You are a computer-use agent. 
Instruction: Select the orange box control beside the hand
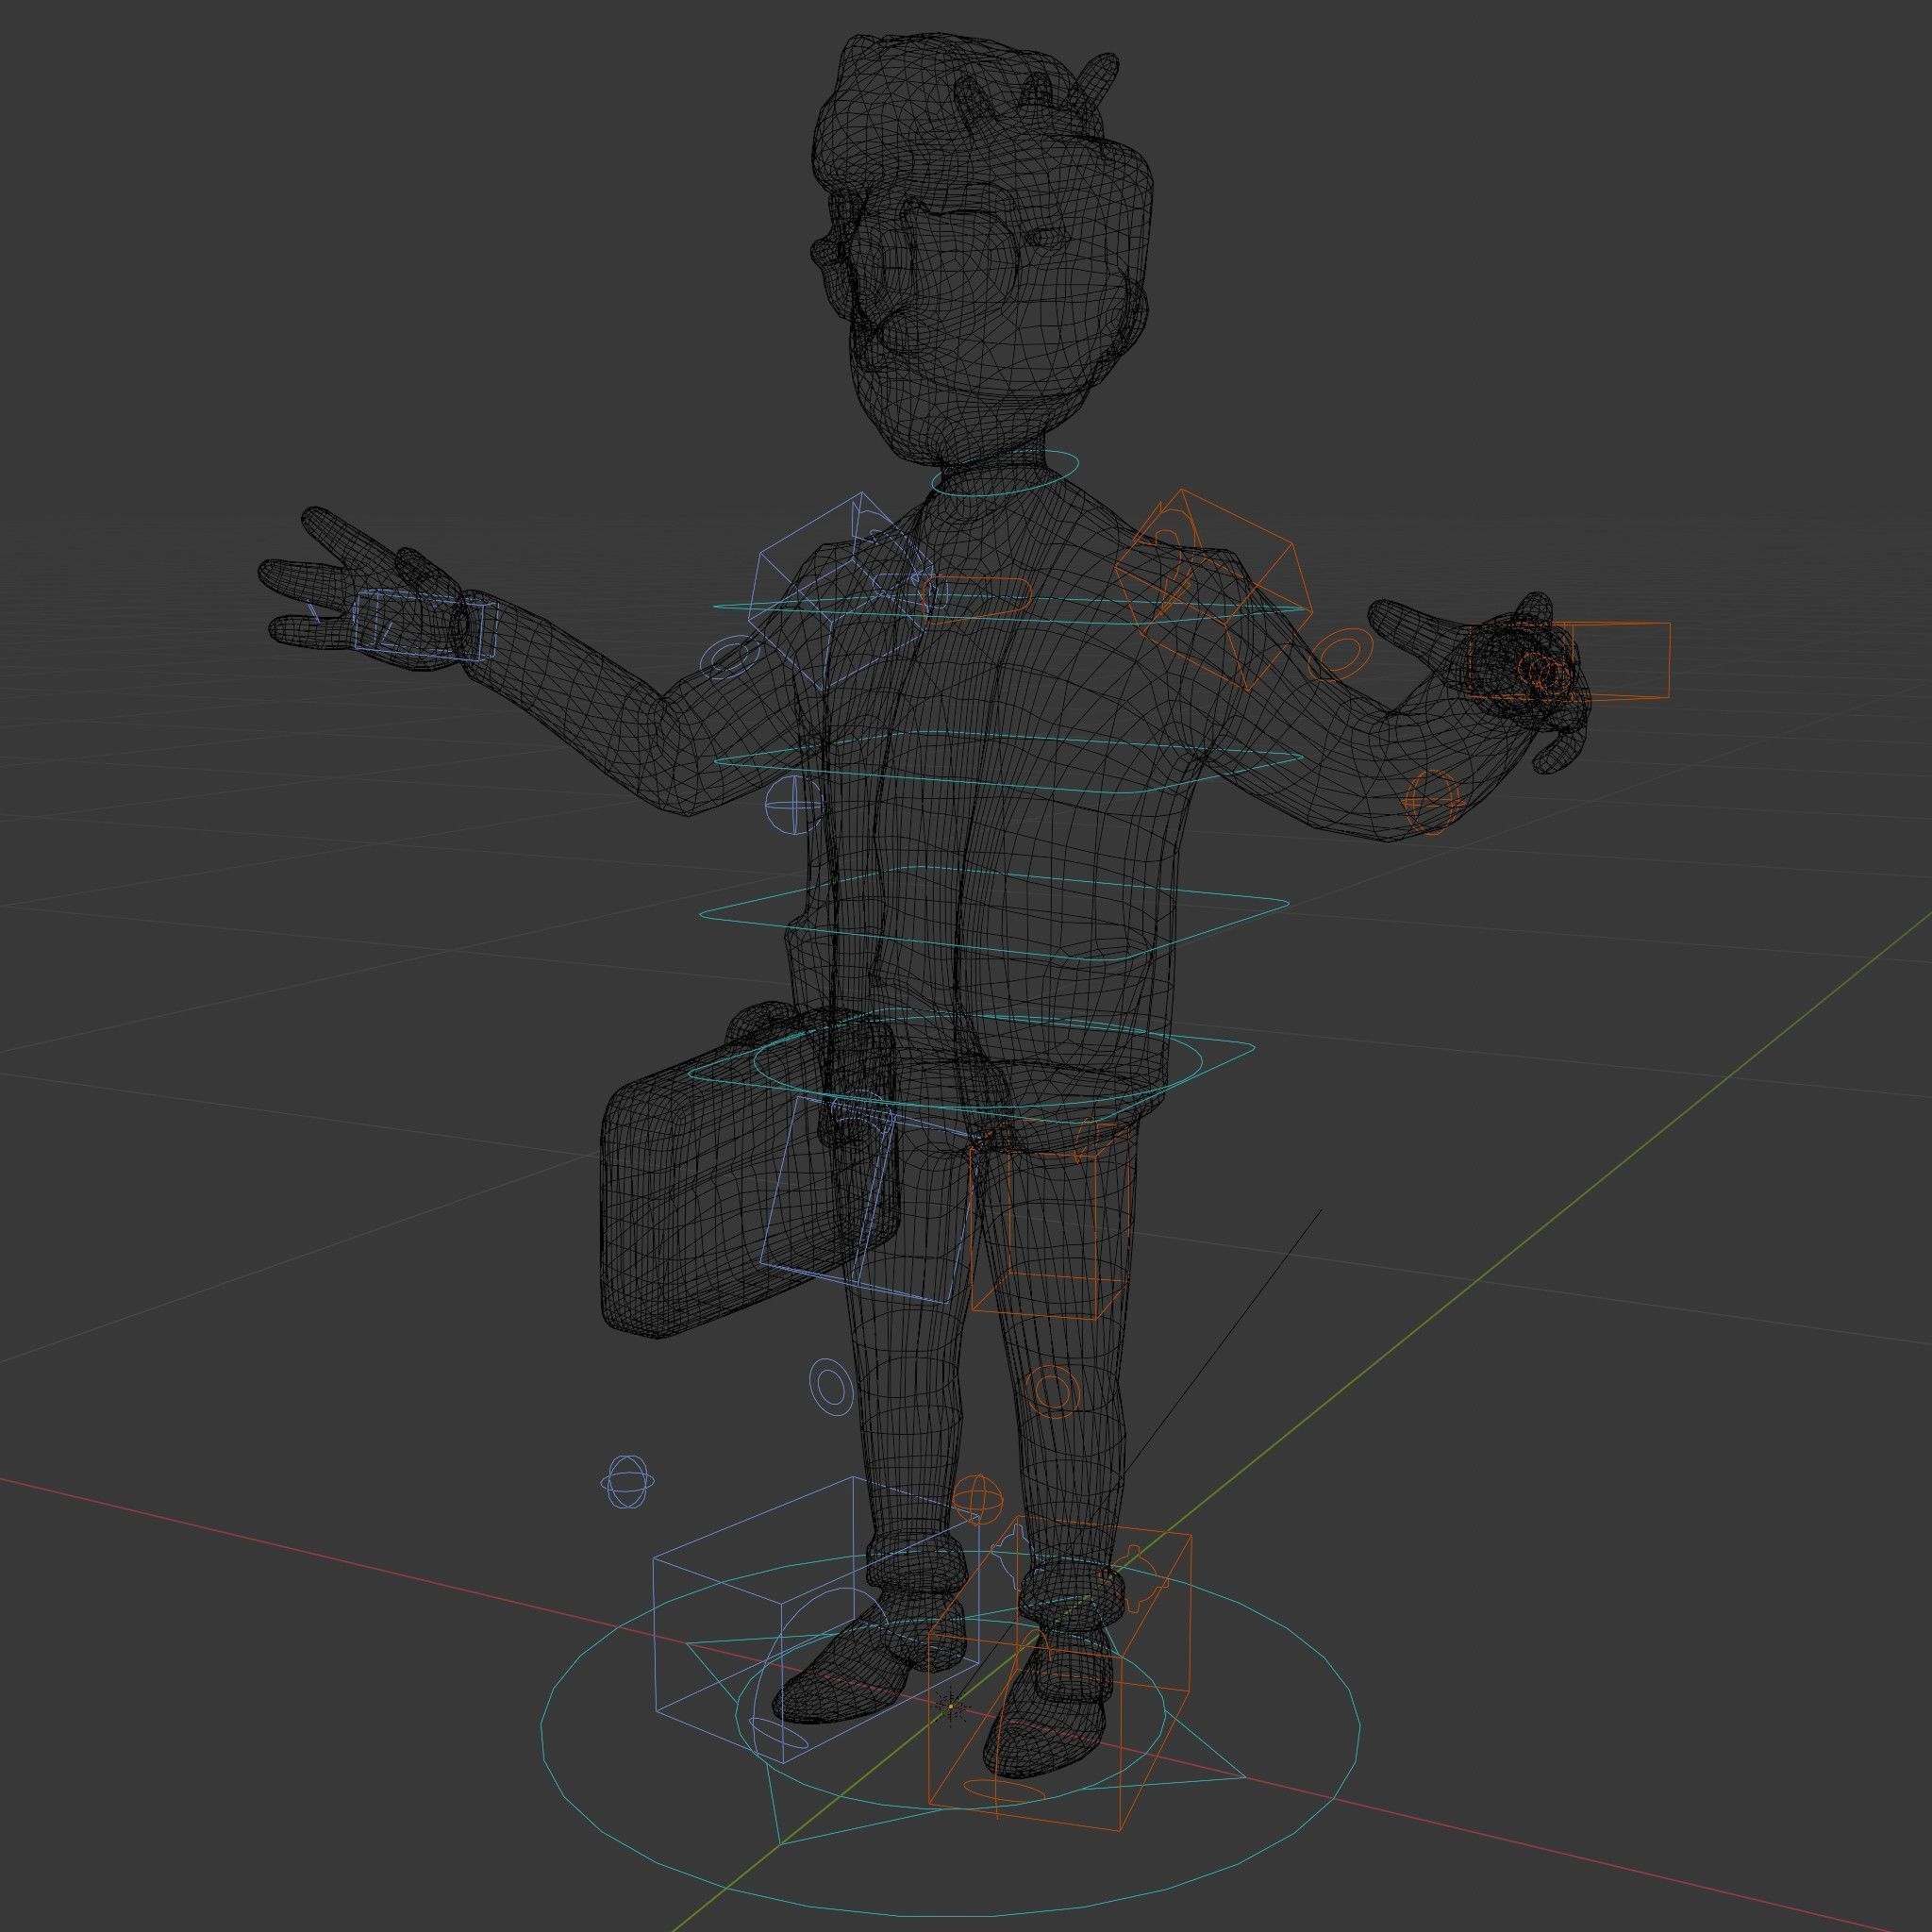(x=1570, y=660)
